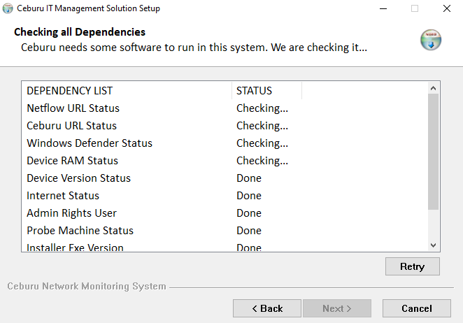Go back with the Back button

coord(267,308)
